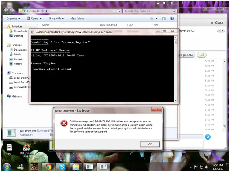Image resolution: width=230 pixels, height=172 pixels.
Task: Open Music library
Action: (x=15, y=54)
